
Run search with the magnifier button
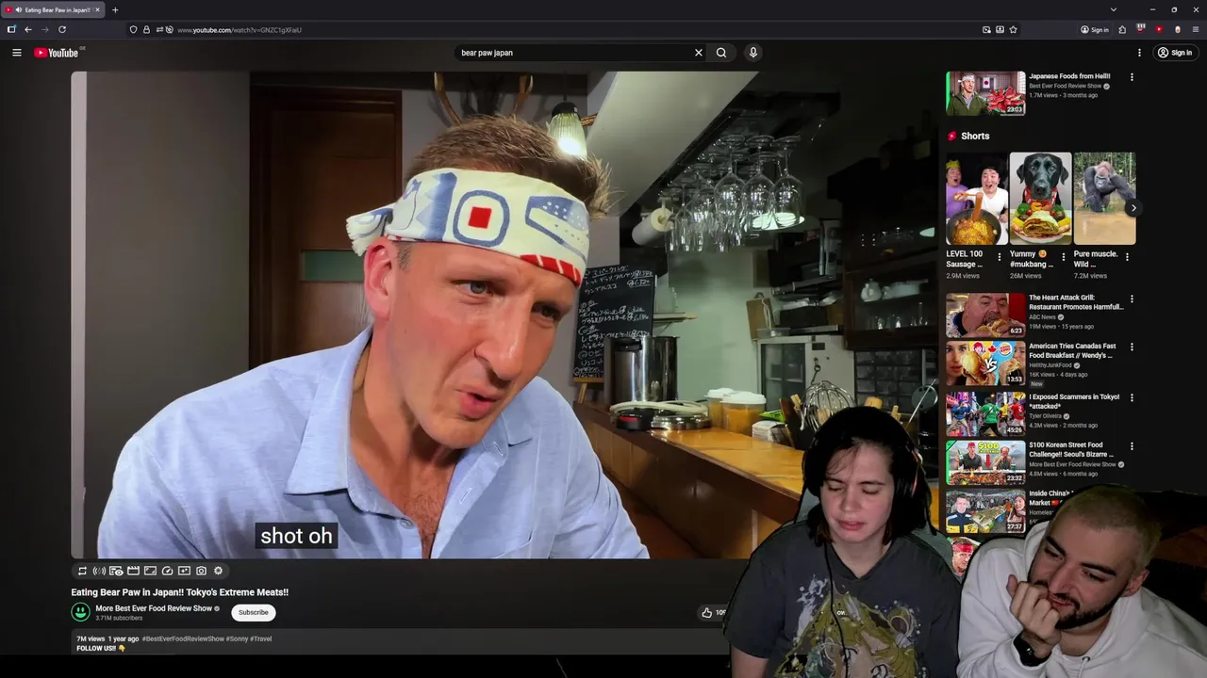pos(721,53)
